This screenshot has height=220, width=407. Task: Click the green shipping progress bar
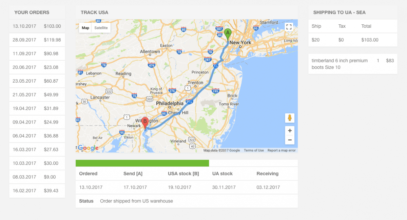tap(142, 162)
